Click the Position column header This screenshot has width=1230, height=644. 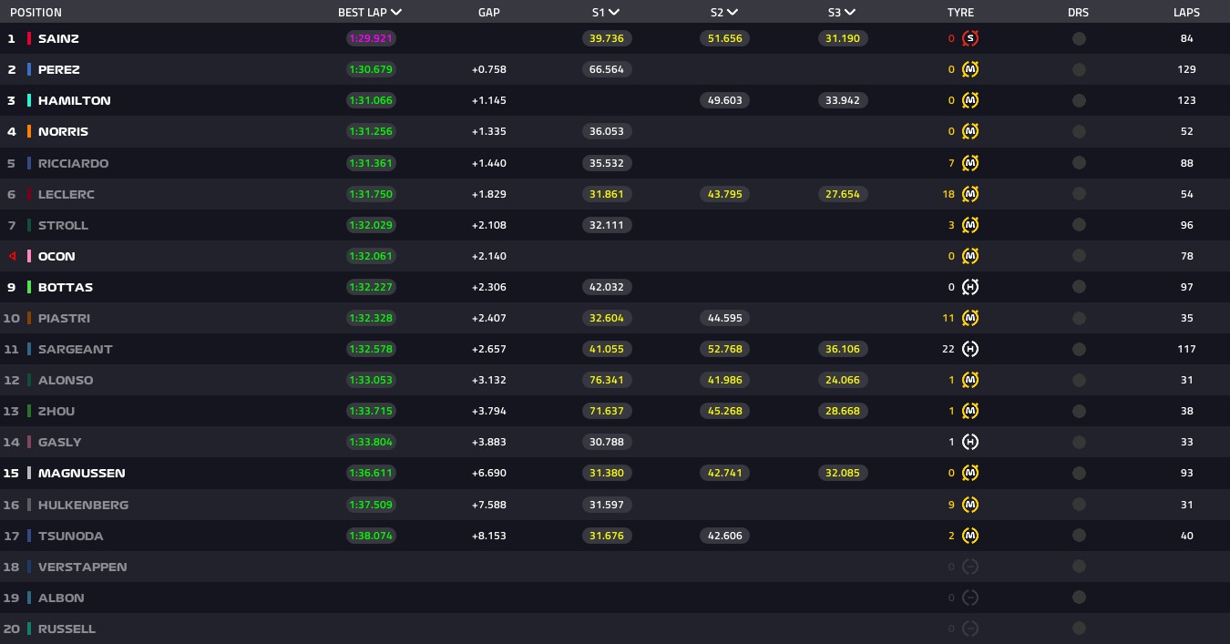tap(36, 13)
